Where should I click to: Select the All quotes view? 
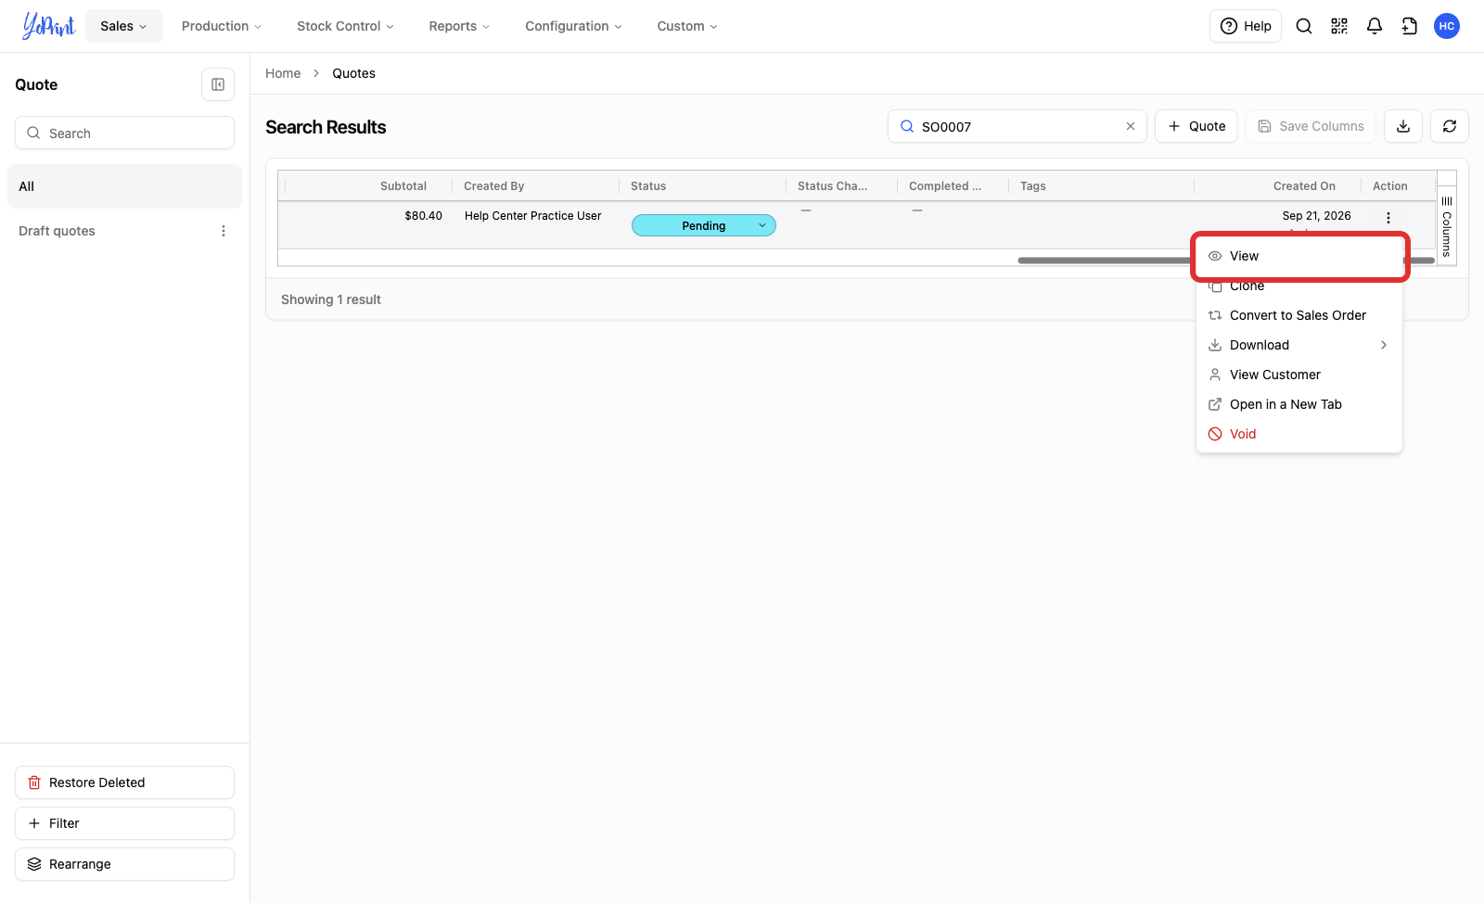(x=124, y=186)
